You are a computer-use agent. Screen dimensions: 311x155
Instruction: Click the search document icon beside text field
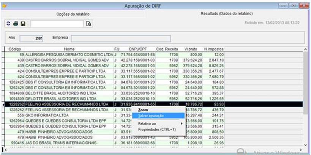[x=88, y=24]
